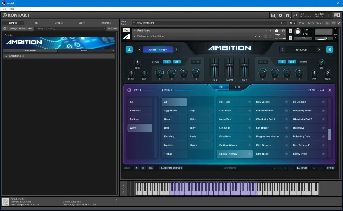Select the Ambition.nki instrument row
Screen dimensions: 343x211
(x=59, y=56)
